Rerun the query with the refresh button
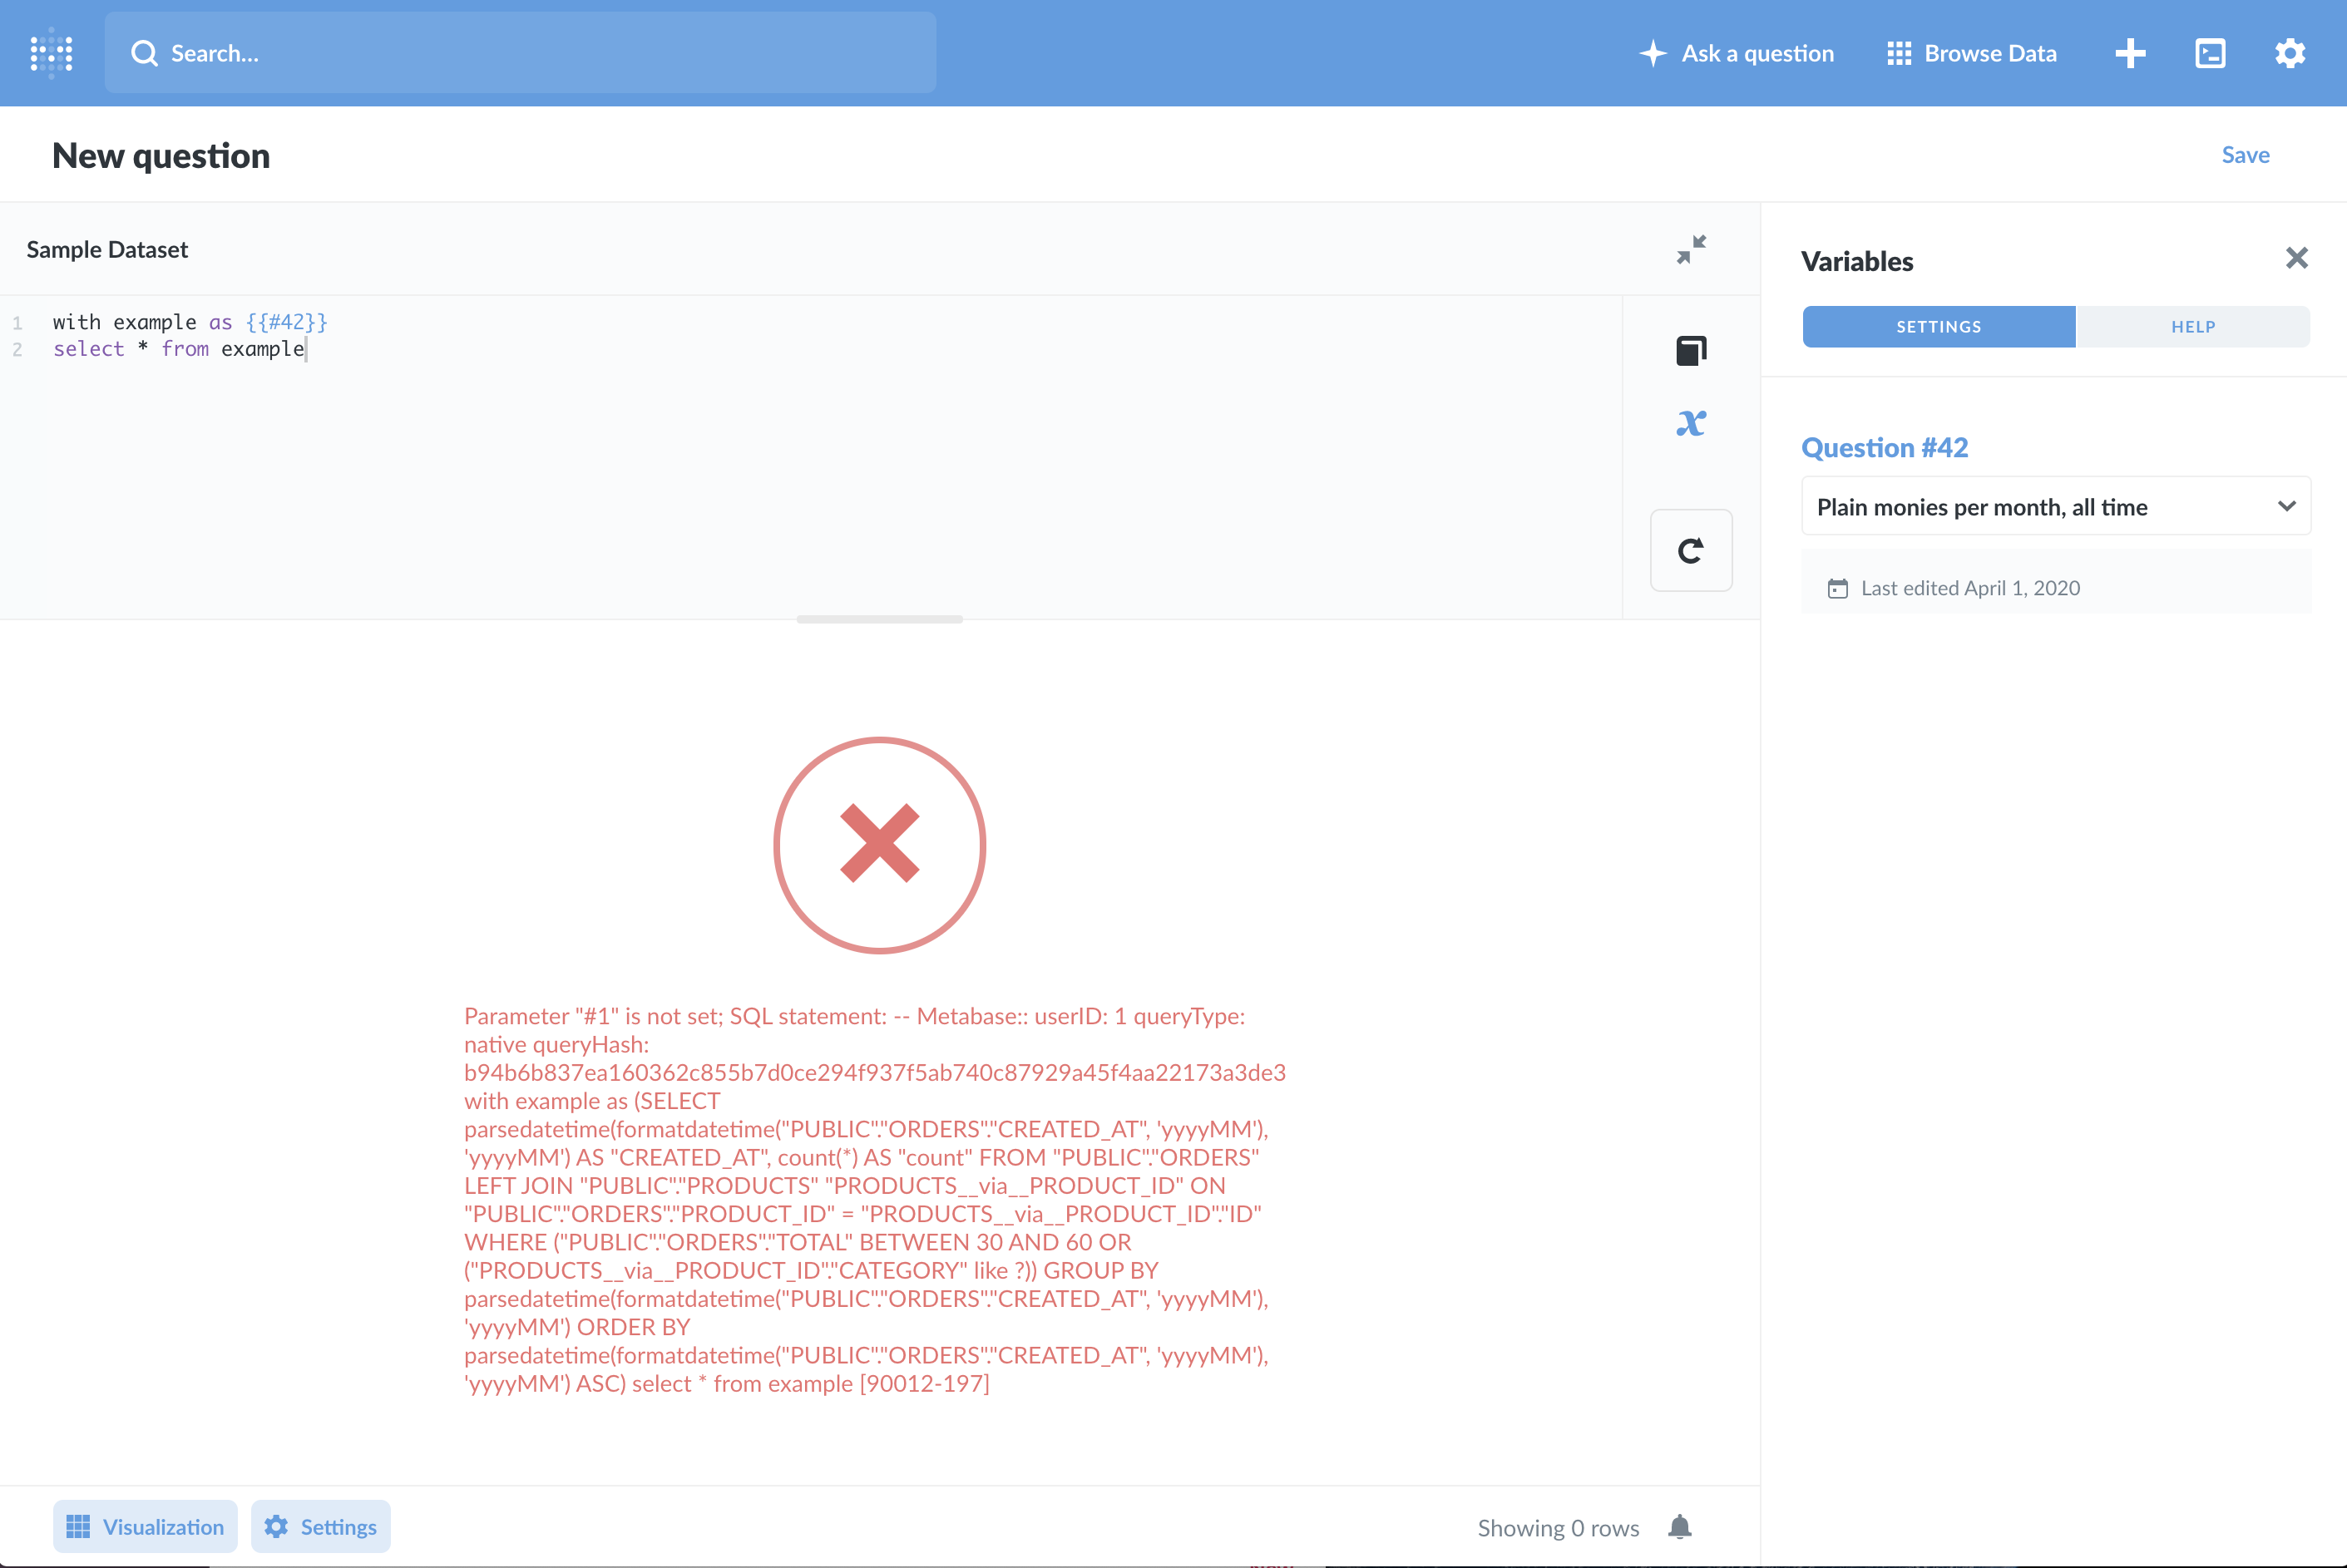 1691,550
